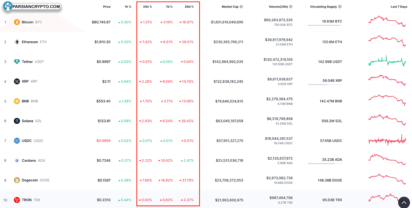Sort by Volume(24h) column header
Viewport: 412px width, 208px height.
pos(278,7)
